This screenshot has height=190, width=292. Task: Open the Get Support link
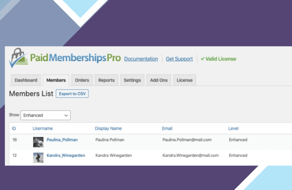click(179, 59)
